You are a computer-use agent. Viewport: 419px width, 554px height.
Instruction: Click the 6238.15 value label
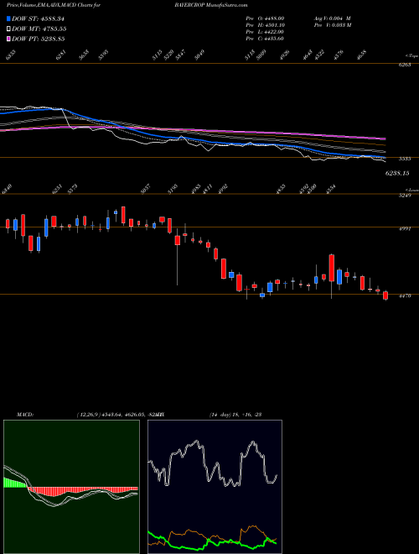pyautogui.click(x=397, y=173)
